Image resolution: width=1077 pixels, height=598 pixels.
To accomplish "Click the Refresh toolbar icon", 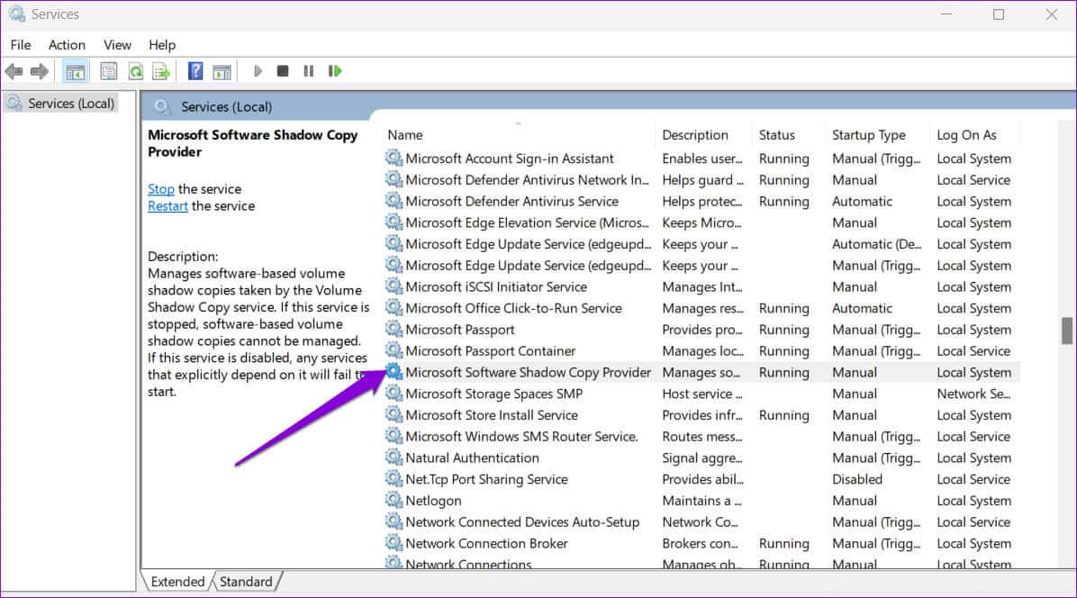I will click(136, 71).
